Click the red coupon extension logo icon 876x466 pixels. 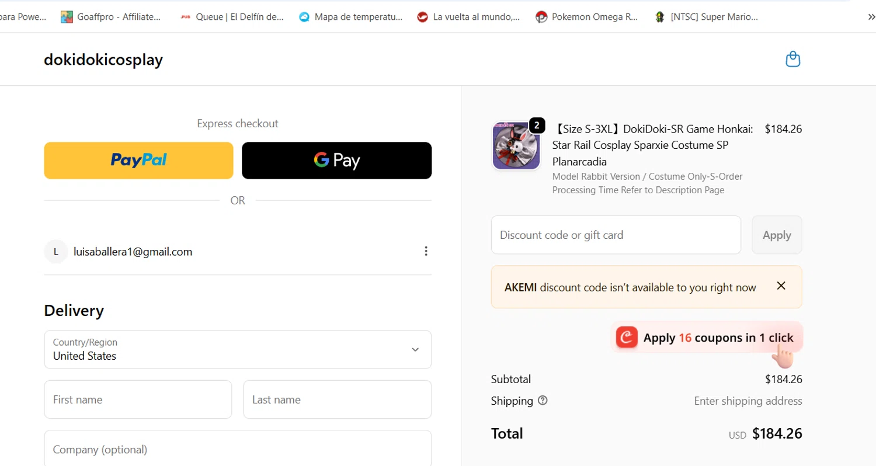click(x=627, y=337)
